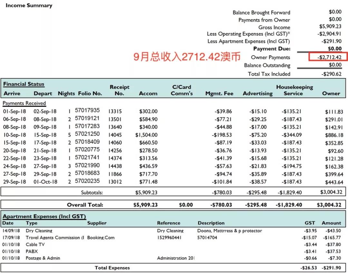Click receipt number 14045
This screenshot has width=348, height=274.
click(x=115, y=135)
